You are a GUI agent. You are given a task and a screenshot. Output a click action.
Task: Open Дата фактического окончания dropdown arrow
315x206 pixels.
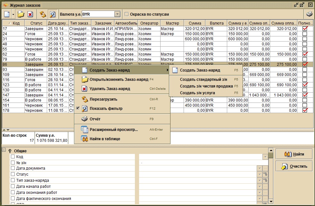[x=260, y=199]
